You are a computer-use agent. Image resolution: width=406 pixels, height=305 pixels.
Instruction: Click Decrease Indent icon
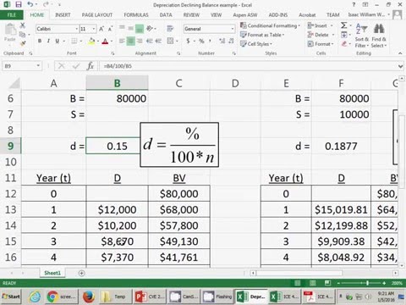(150, 42)
